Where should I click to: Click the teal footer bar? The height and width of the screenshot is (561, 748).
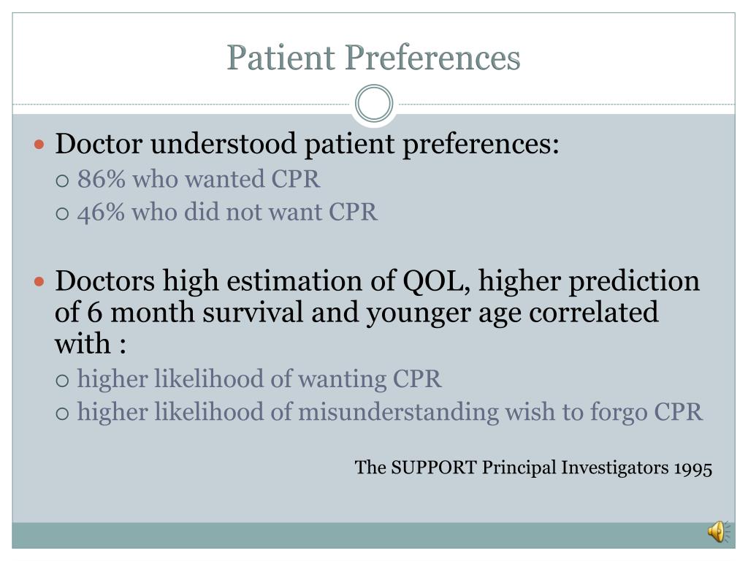point(373,535)
